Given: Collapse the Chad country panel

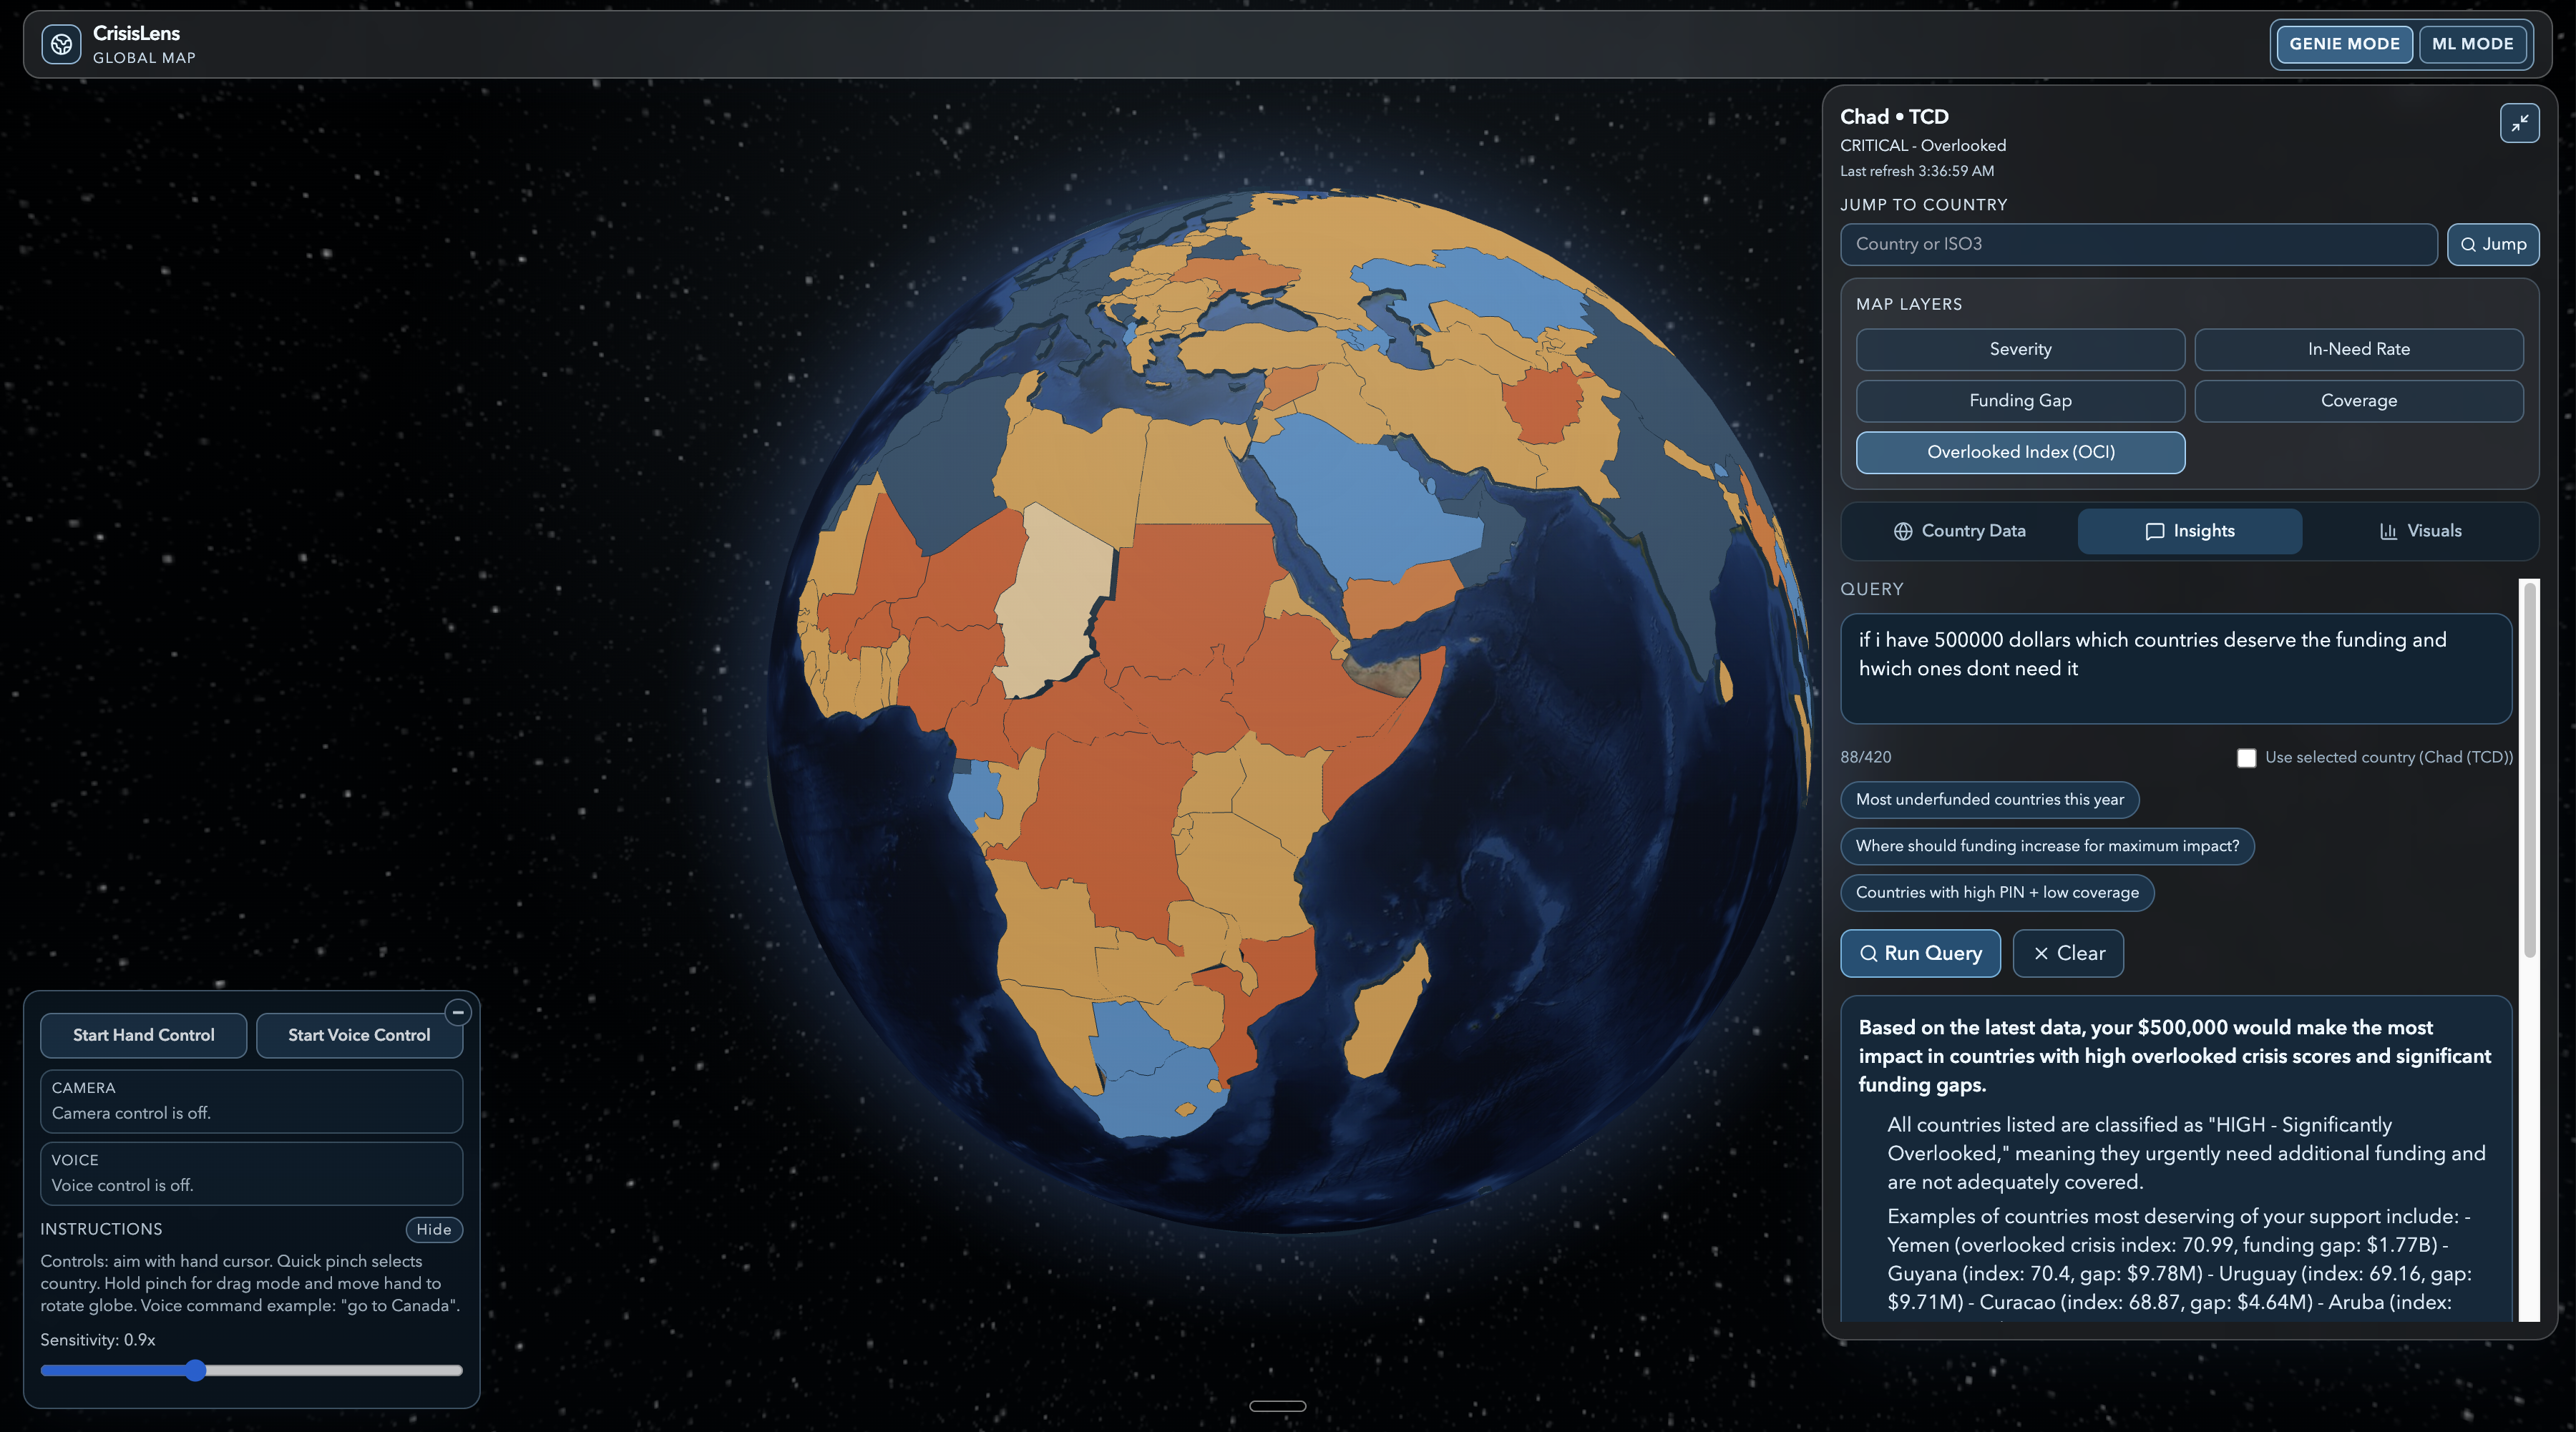Looking at the screenshot, I should pyautogui.click(x=2519, y=123).
